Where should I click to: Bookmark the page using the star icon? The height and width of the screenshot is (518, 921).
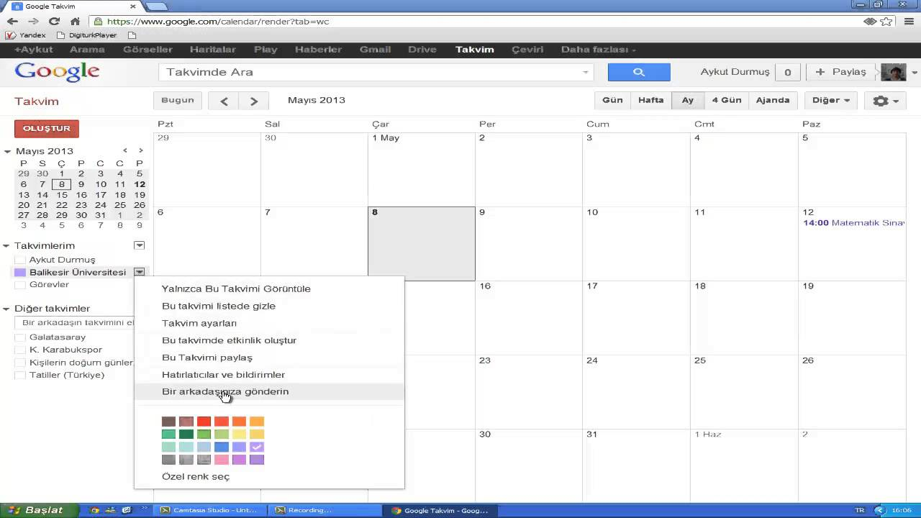(887, 22)
